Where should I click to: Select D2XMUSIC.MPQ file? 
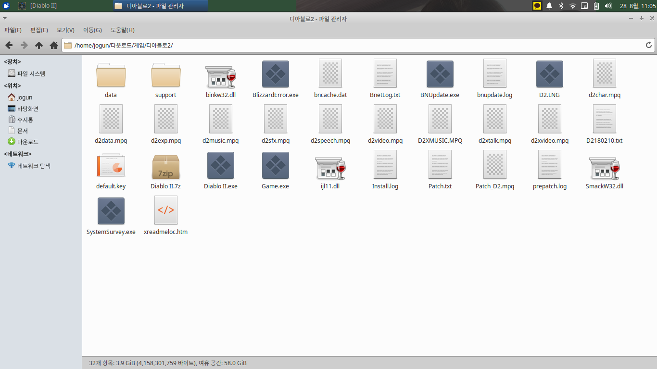pos(440,119)
